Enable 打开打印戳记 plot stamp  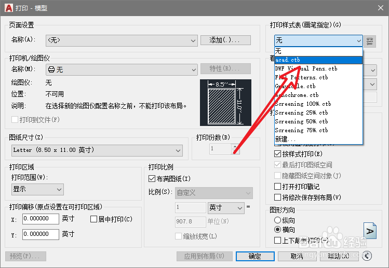(277, 187)
